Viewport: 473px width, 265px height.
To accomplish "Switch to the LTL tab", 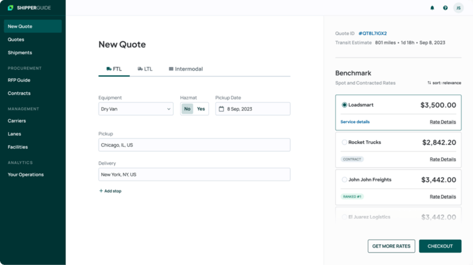I will tap(145, 69).
